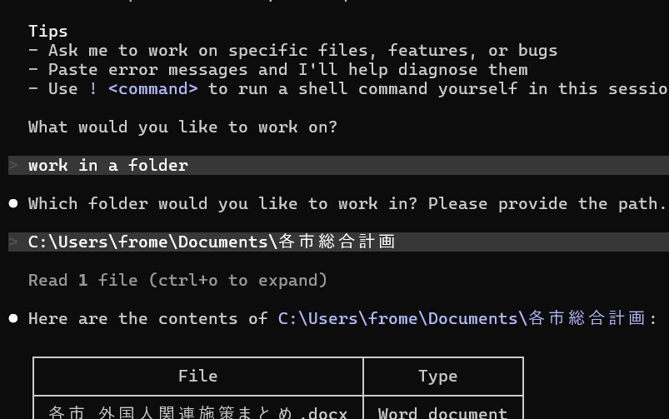Click the "Type" column header in the table
The height and width of the screenshot is (419, 669).
(x=437, y=376)
